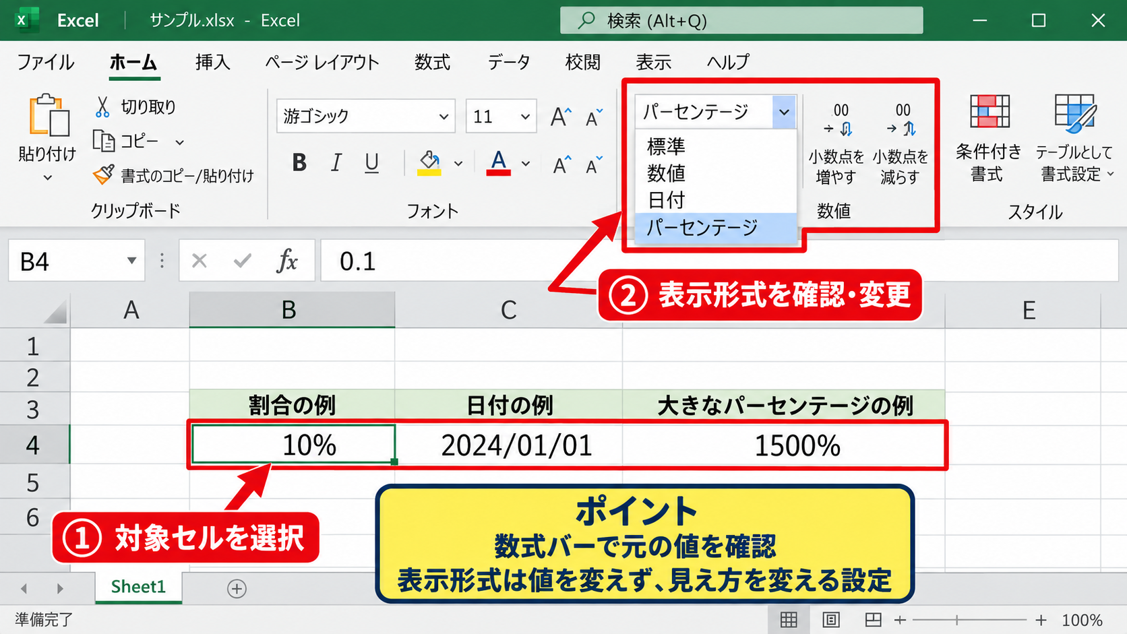Click the Cut scissors icon
The width and height of the screenshot is (1127, 634).
(x=102, y=106)
